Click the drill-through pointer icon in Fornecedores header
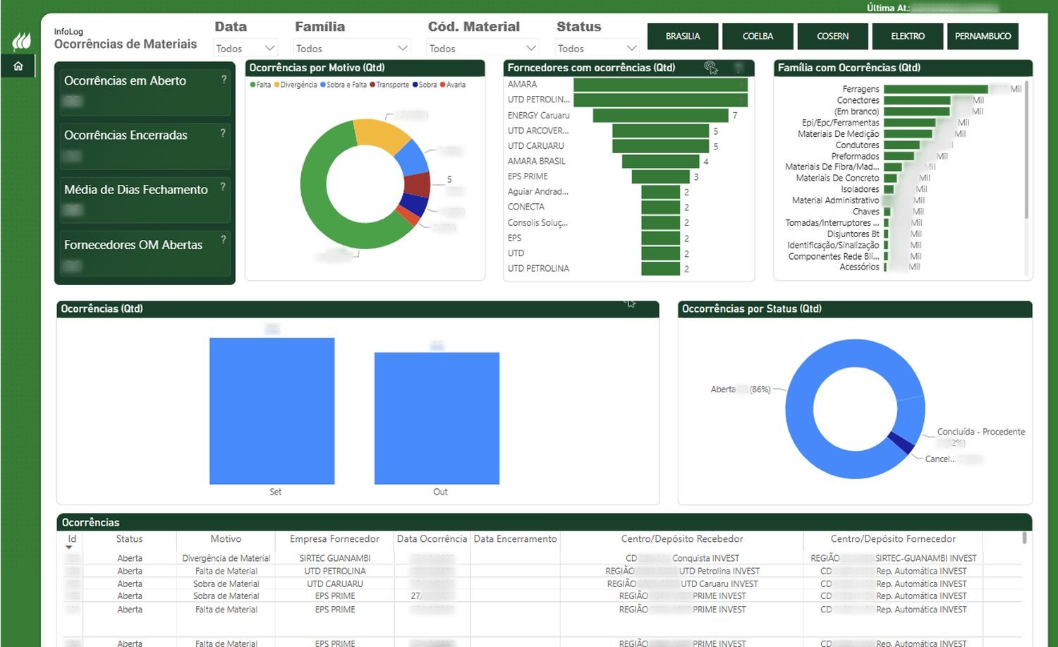 [711, 68]
